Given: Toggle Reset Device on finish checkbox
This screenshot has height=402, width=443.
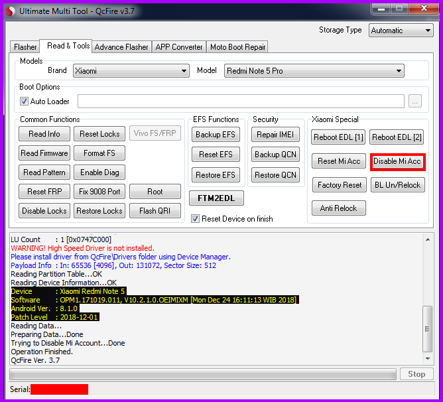Looking at the screenshot, I should pos(195,218).
